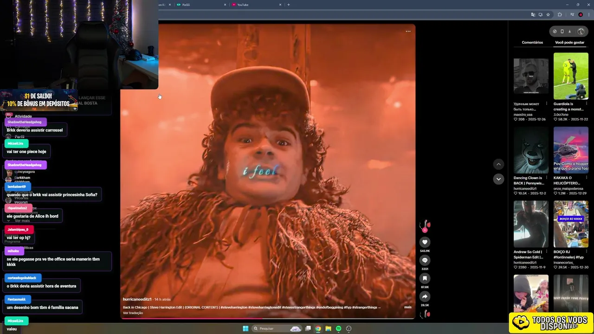Open Chrome three-dot menu
This screenshot has height=334, width=594.
(588, 15)
